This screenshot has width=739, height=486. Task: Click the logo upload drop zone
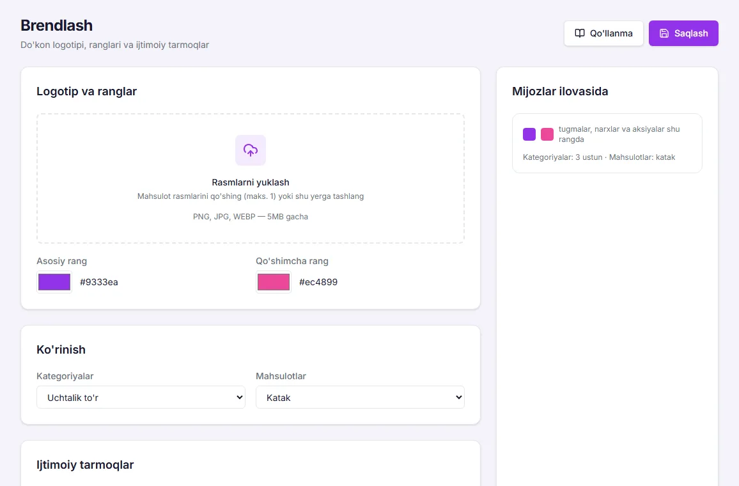click(x=250, y=178)
